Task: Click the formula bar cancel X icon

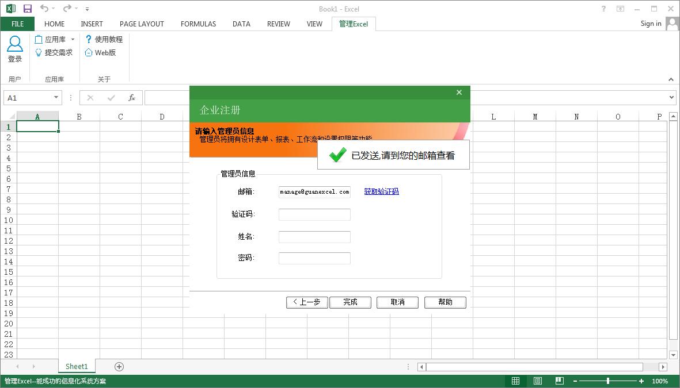Action: point(90,98)
